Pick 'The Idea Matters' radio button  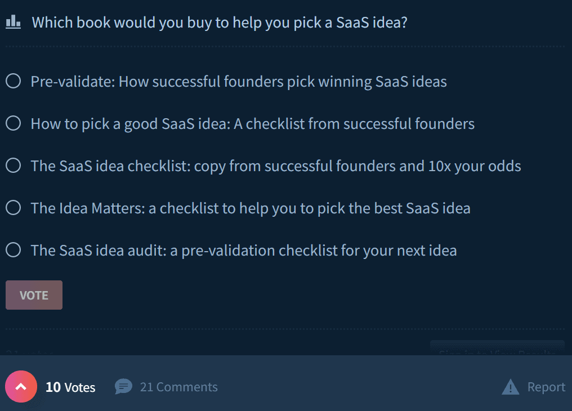[13, 208]
